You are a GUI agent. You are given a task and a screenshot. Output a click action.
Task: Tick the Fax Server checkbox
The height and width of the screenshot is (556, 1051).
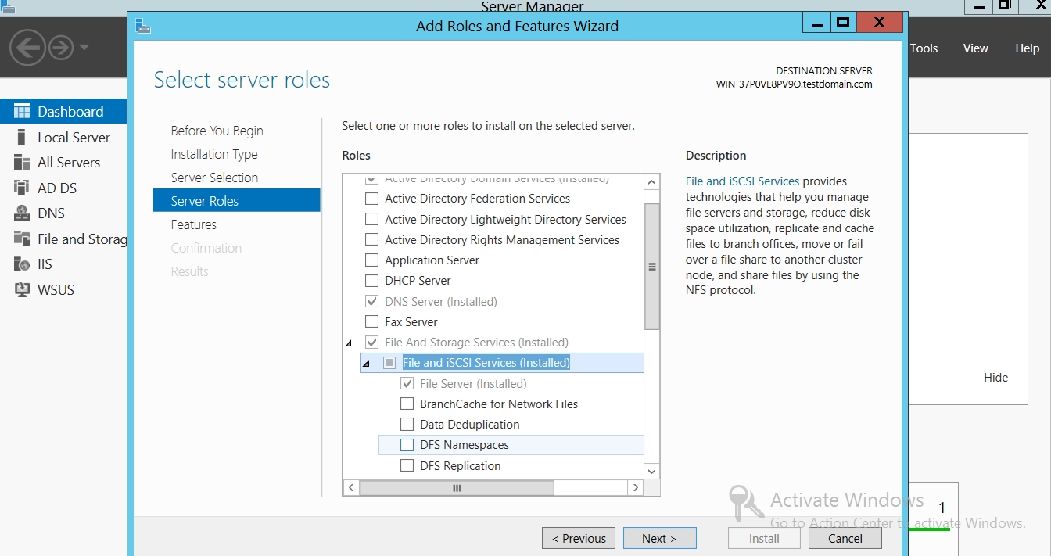tap(372, 322)
